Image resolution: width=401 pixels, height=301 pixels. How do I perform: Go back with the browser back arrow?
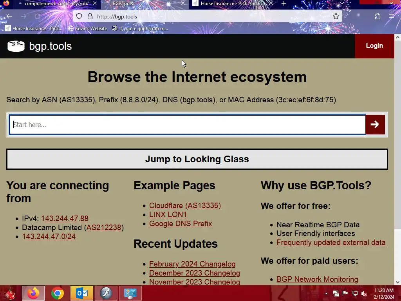tap(9, 16)
